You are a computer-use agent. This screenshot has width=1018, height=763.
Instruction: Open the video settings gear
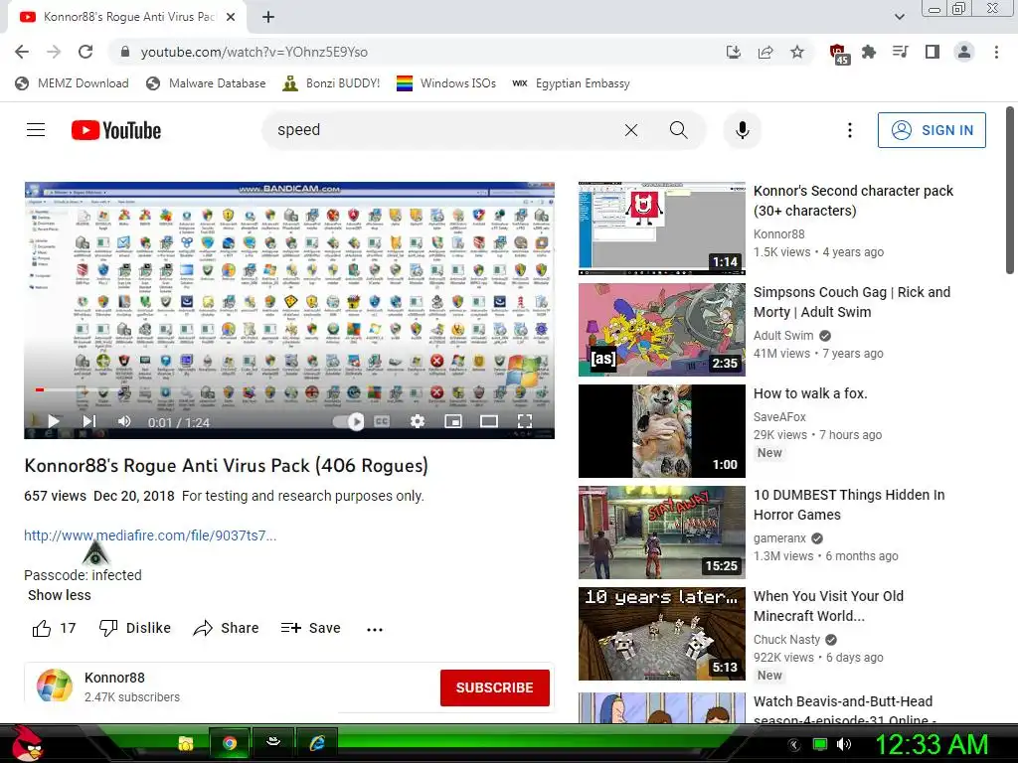point(418,421)
